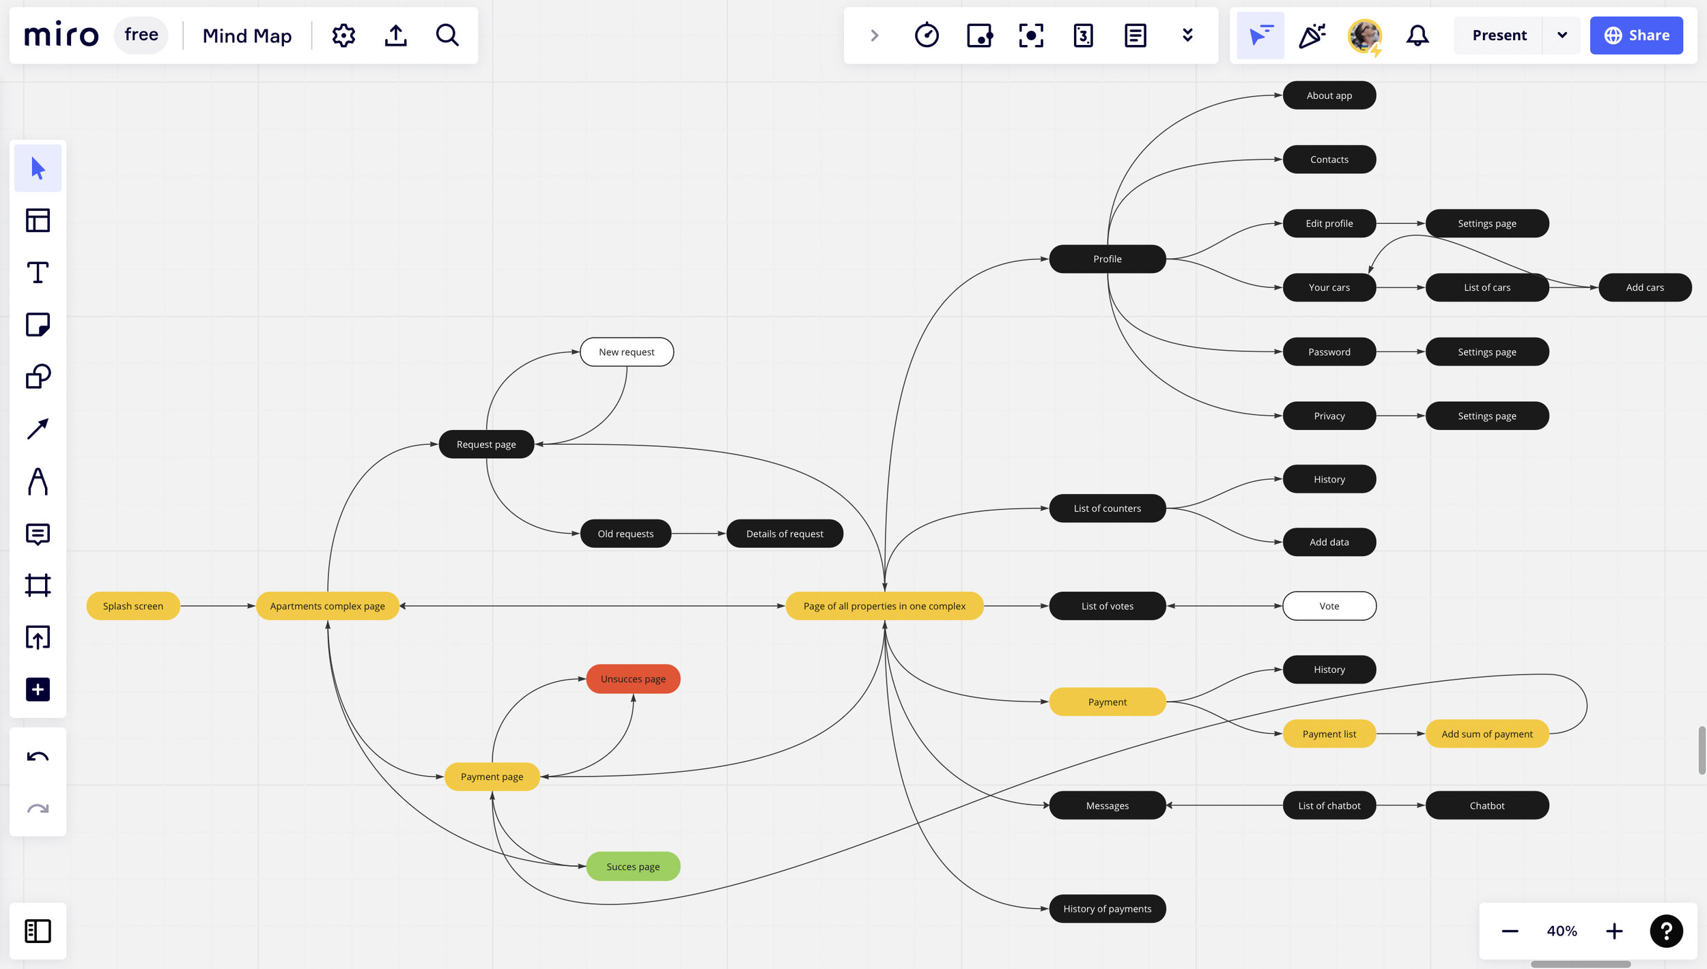Zoom in with the plus button
Viewport: 1707px width, 969px height.
(1614, 931)
